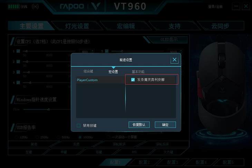This screenshot has height=168, width=252.
Task: Click the battery level indicator icon
Action: 14,7
